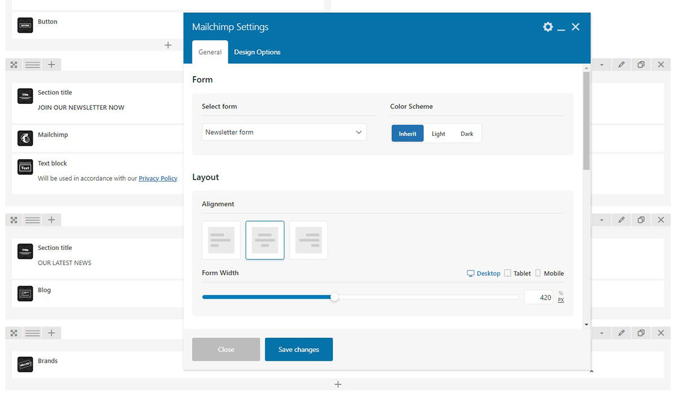677x396 pixels.
Task: Expand the latest news row dropdown arrow
Action: [x=602, y=220]
